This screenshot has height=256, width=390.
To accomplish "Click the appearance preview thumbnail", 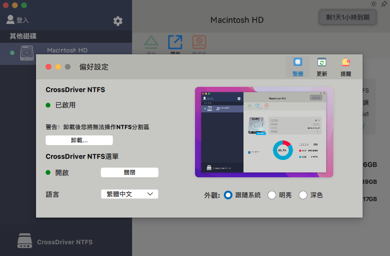I will pos(264,132).
